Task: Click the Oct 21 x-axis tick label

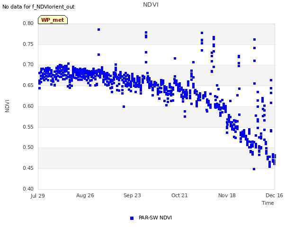Action: pos(179,195)
